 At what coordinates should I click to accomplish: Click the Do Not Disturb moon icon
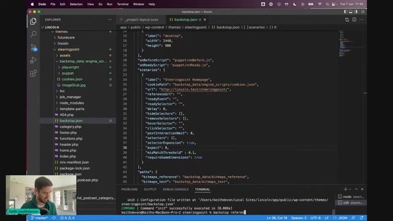[295, 4]
